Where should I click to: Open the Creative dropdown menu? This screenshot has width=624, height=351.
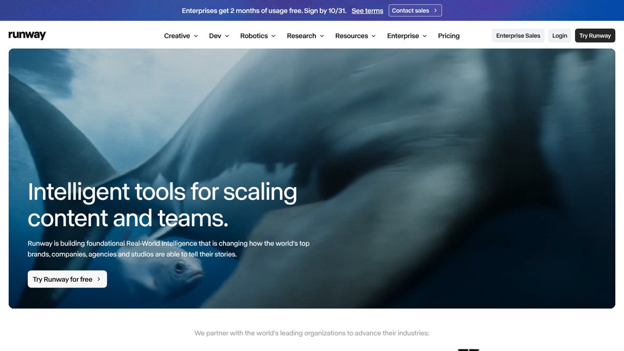pos(181,36)
